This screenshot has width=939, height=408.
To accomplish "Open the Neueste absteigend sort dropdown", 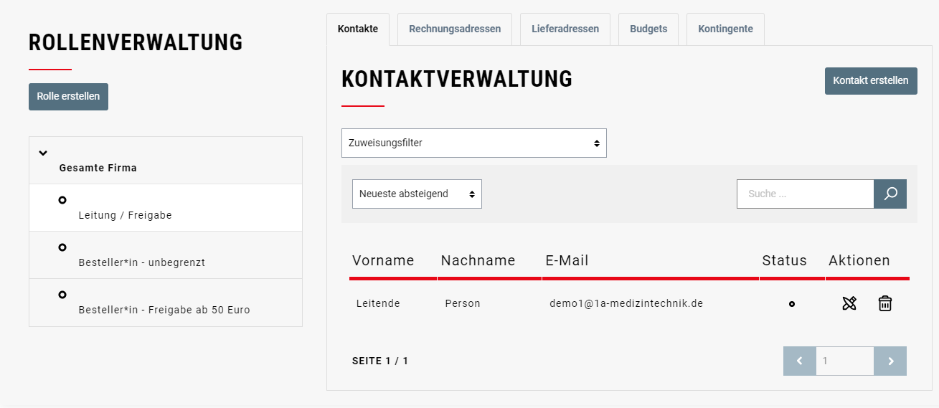I will click(417, 194).
